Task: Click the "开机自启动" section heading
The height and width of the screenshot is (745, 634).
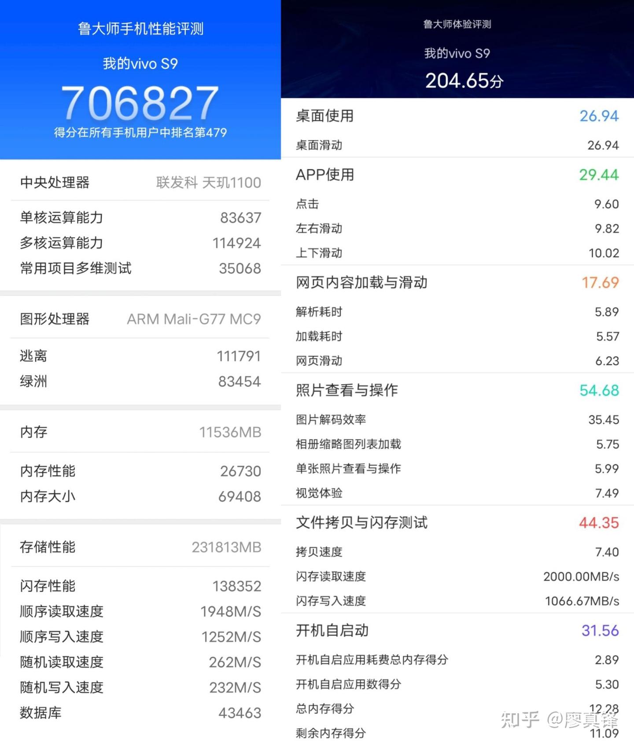Action: 332,630
